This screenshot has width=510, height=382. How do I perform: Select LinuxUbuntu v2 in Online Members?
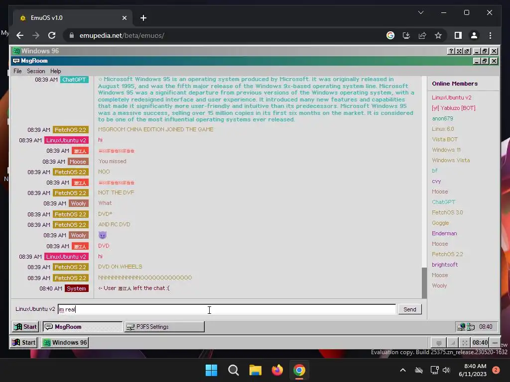coord(451,97)
